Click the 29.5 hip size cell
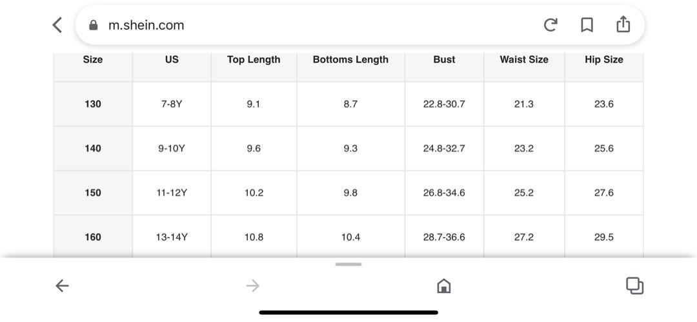 tap(603, 236)
